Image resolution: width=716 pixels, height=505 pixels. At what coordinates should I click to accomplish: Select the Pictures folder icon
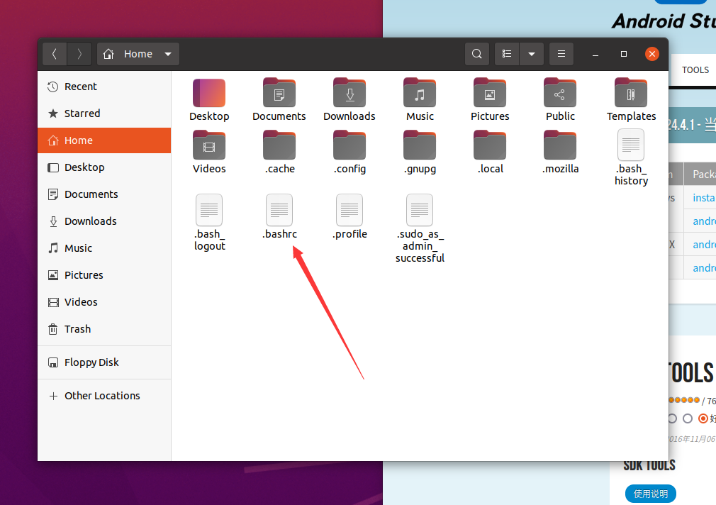coord(490,93)
